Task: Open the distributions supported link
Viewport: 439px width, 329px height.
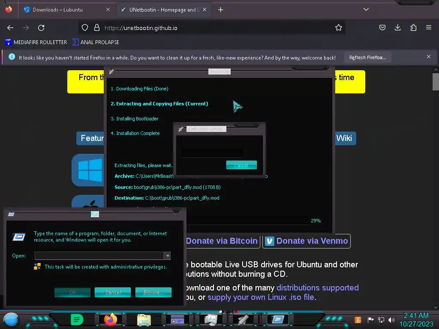Action: point(318,287)
